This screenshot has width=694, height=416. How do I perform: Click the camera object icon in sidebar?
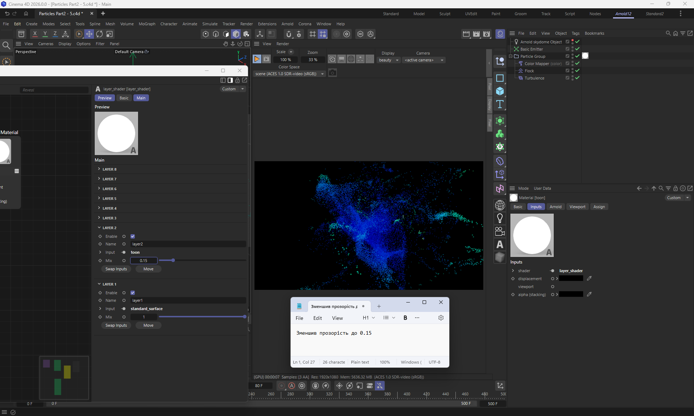[500, 231]
